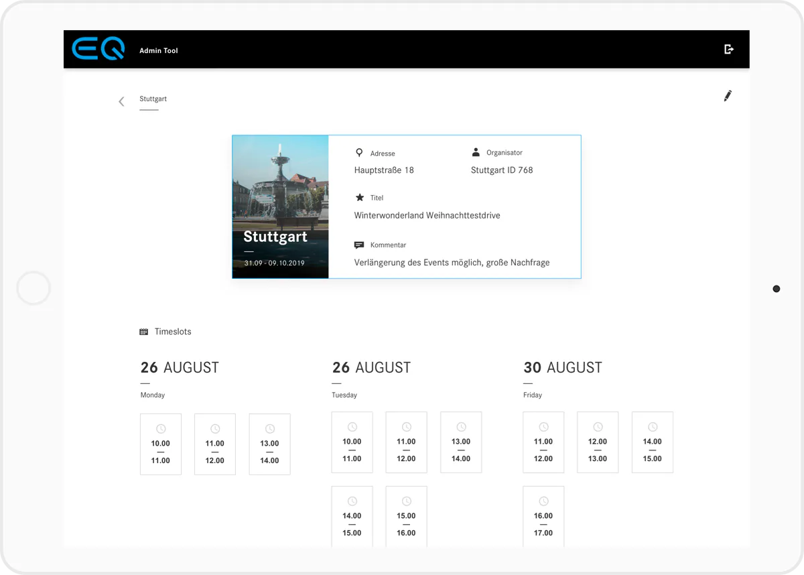The width and height of the screenshot is (804, 575).
Task: Click the Admin Tool title
Action: pyautogui.click(x=159, y=51)
